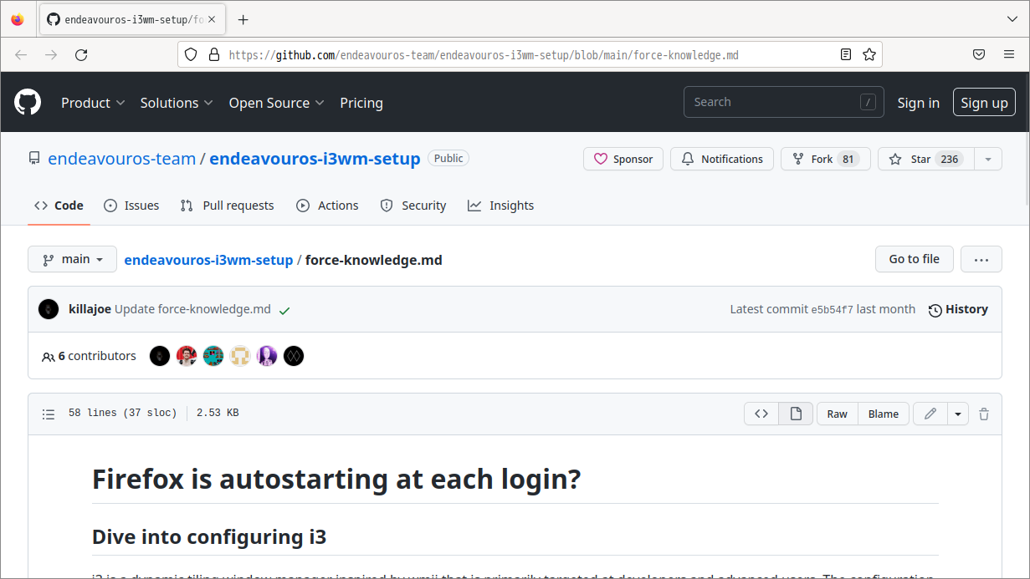Reload the page in Firefox
The height and width of the screenshot is (579, 1030).
[81, 54]
